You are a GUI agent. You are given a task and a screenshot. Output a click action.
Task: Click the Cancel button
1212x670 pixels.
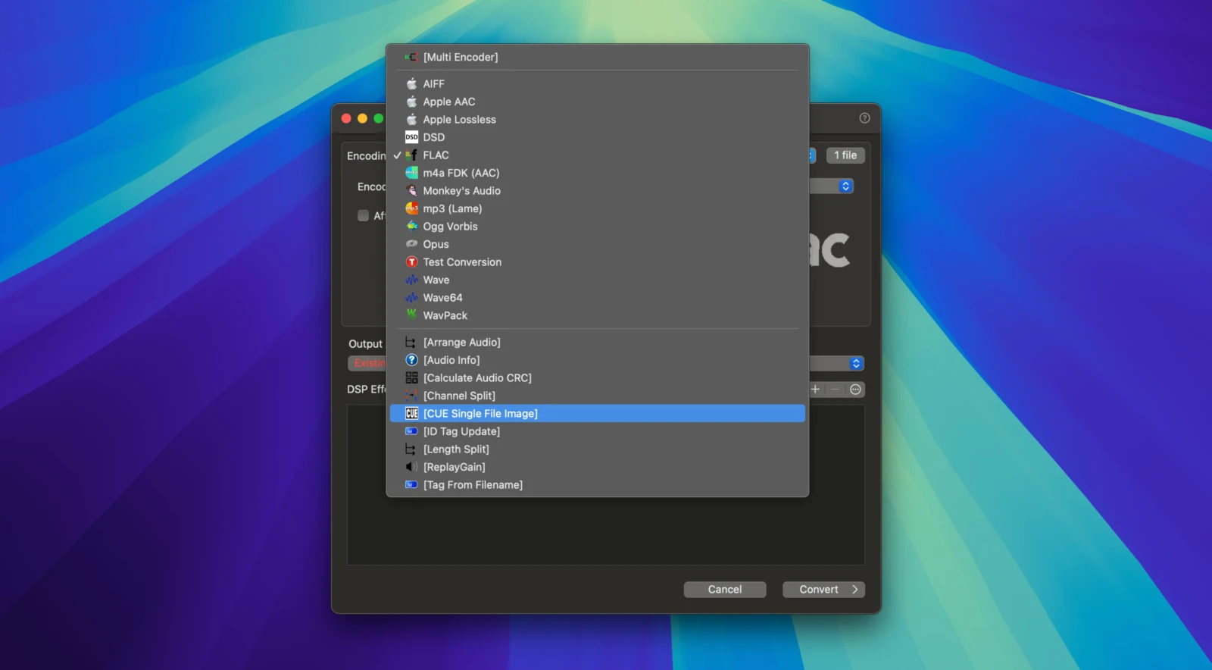point(724,590)
